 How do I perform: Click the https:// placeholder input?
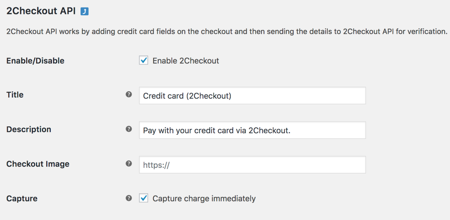click(252, 164)
